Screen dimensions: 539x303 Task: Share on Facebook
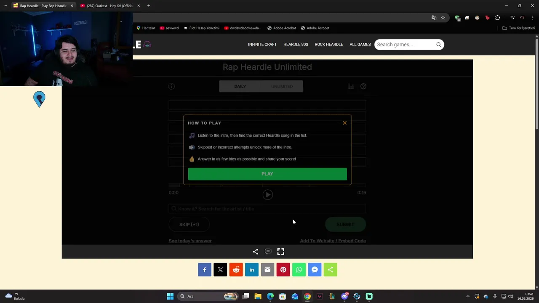tap(205, 270)
